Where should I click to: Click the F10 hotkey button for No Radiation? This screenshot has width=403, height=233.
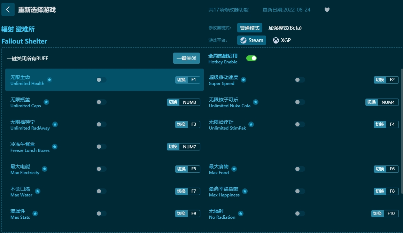point(385,213)
